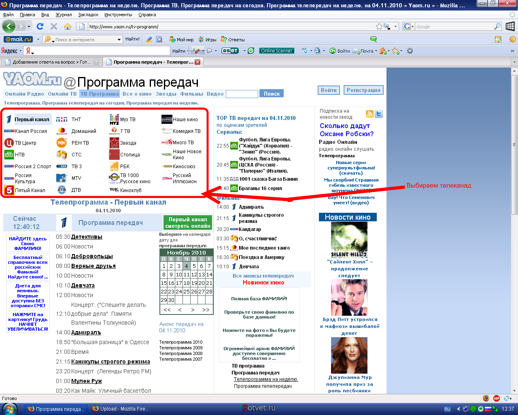The width and height of the screenshot is (518, 415).
Task: Click the Yandex bar settings gear
Action: 410,51
